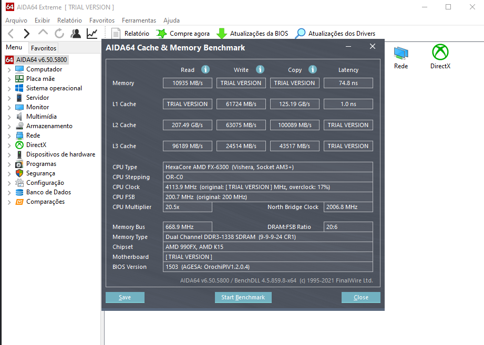Switch to the Menu sidebar tab
This screenshot has height=345, width=484.
(x=14, y=47)
